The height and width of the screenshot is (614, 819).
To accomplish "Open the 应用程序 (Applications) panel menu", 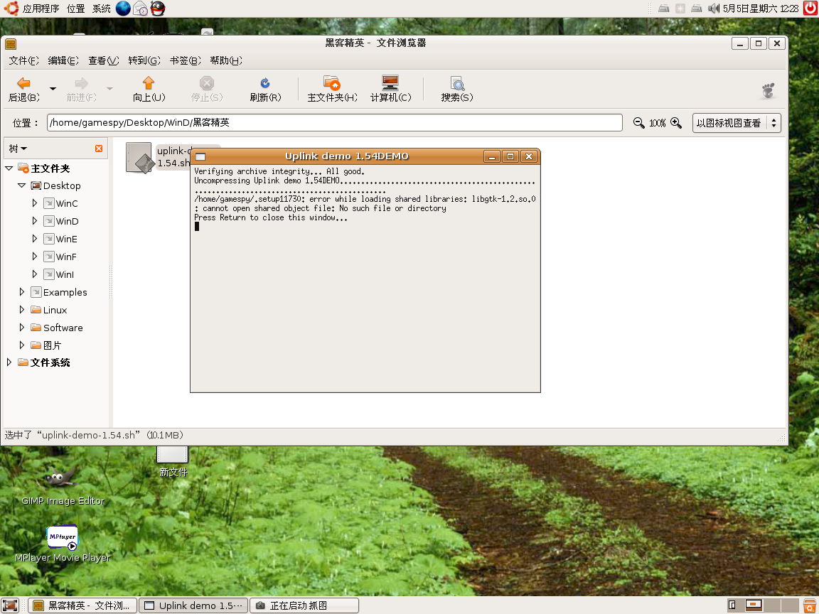I will 41,9.
